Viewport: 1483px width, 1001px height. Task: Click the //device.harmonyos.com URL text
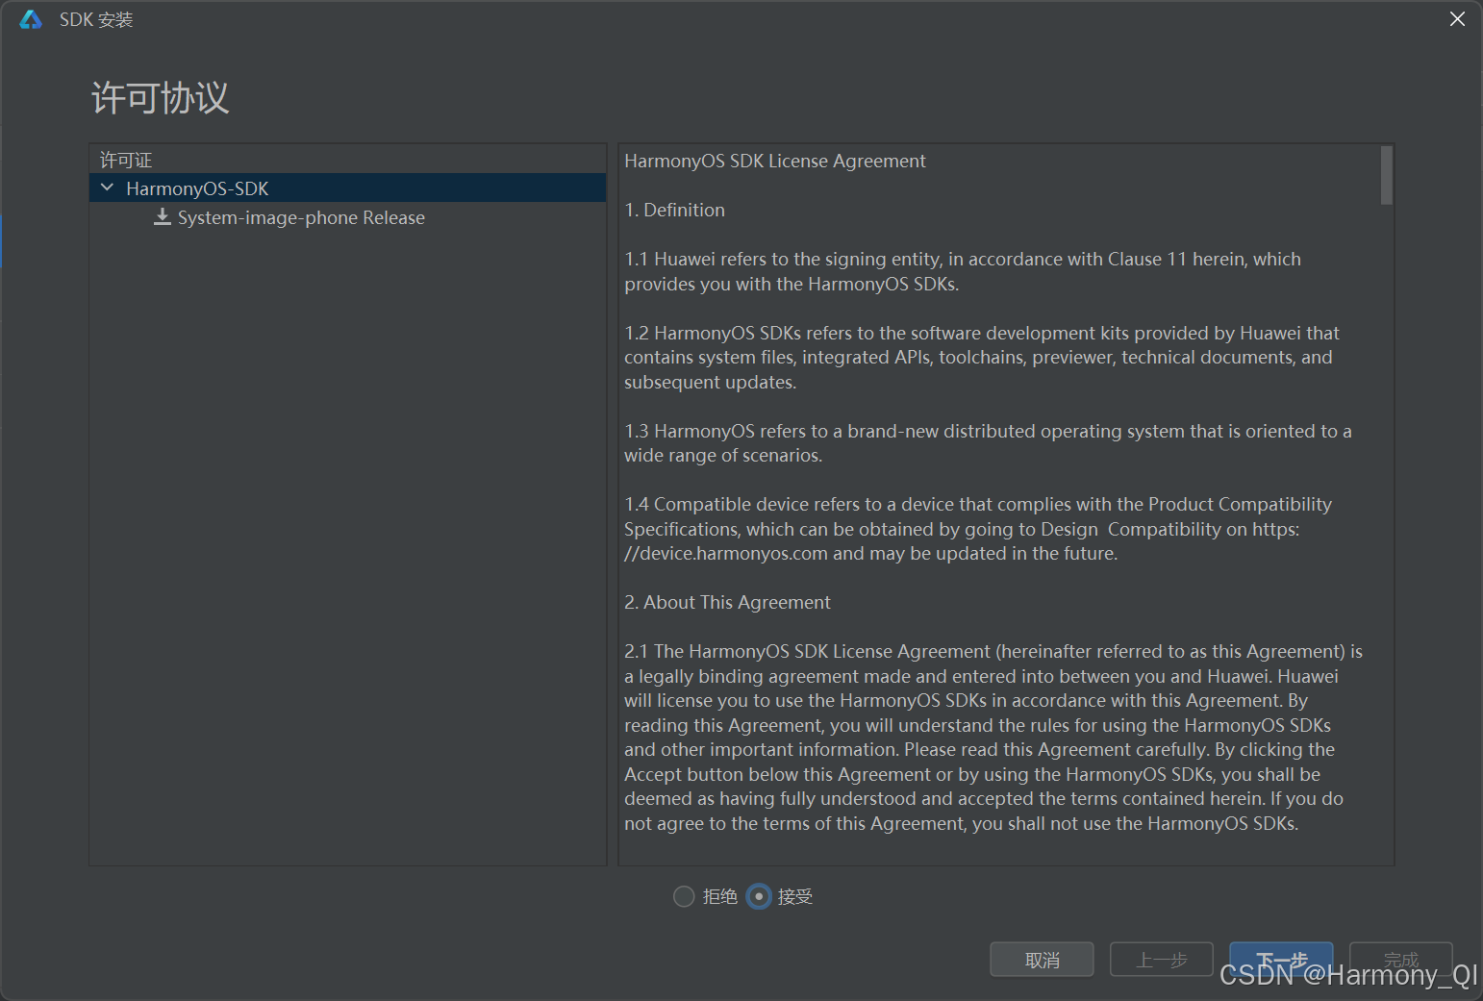pyautogui.click(x=725, y=553)
